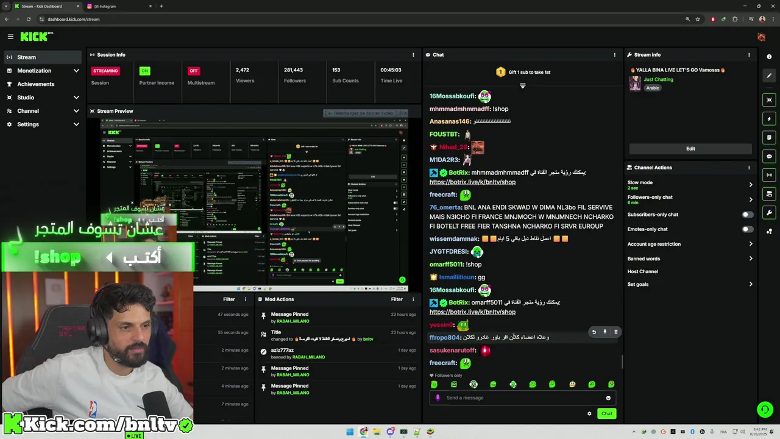
Task: Open the info icon in the right sidebar
Action: tap(769, 57)
